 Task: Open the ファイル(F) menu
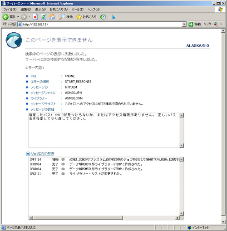tap(10, 10)
